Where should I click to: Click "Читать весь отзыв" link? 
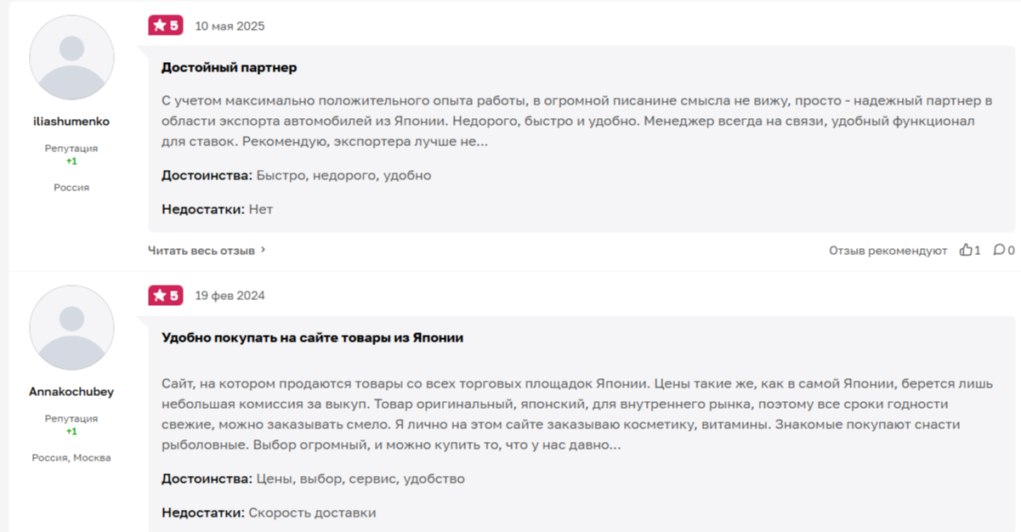click(201, 251)
